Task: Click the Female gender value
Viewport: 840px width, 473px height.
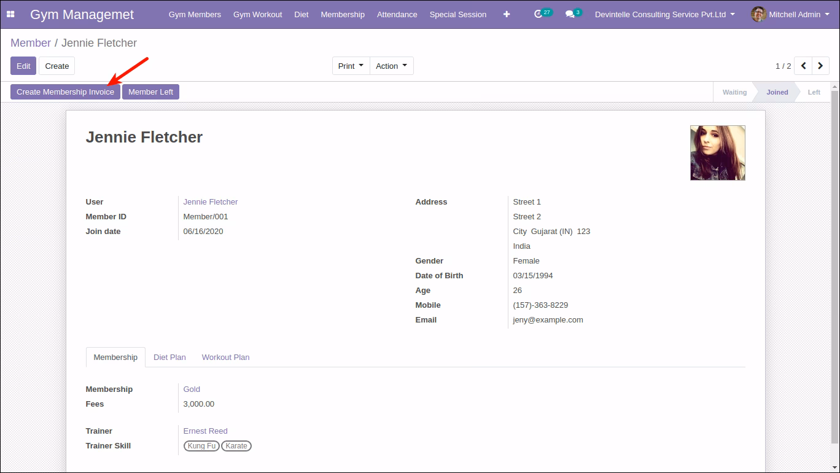Action: [x=526, y=260]
